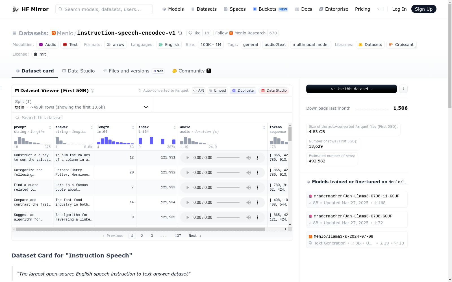
Task: Open the Files and versions tab
Action: (133, 71)
